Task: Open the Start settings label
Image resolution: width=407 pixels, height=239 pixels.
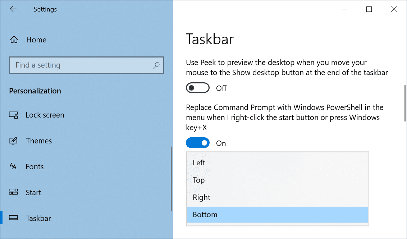Action: pyautogui.click(x=33, y=193)
